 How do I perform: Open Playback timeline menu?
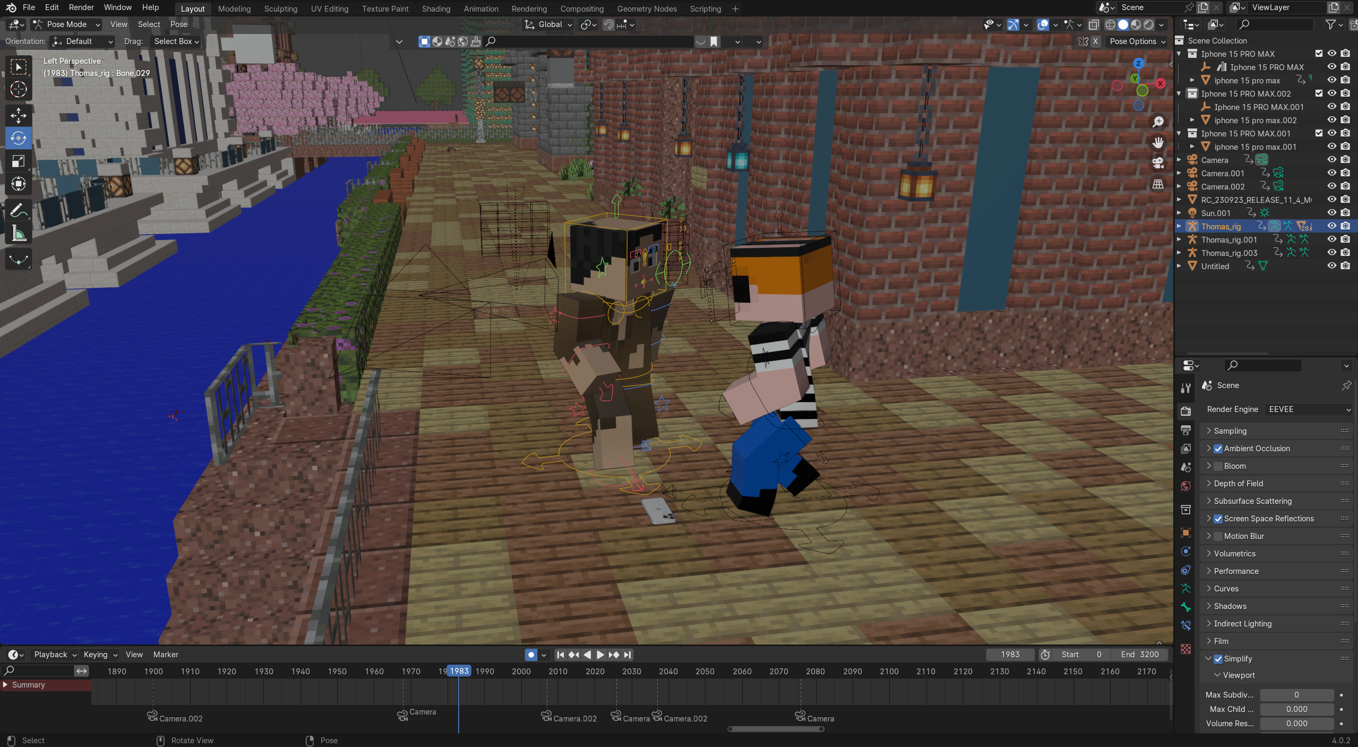click(x=55, y=655)
